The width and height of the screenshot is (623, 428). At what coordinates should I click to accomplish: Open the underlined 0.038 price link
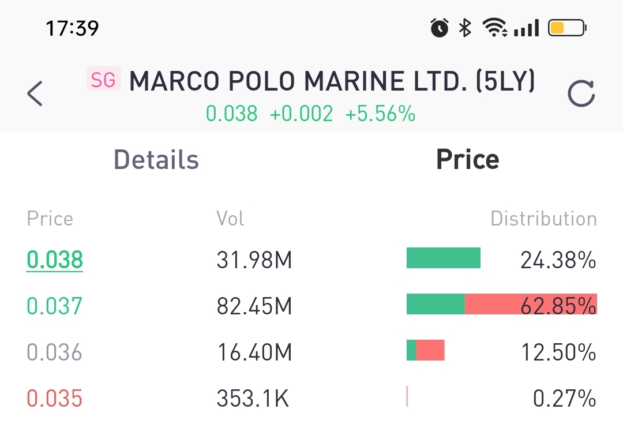tap(55, 260)
